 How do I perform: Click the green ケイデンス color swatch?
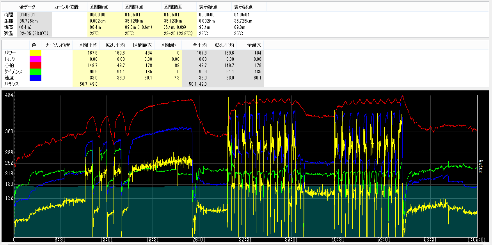pyautogui.click(x=36, y=72)
